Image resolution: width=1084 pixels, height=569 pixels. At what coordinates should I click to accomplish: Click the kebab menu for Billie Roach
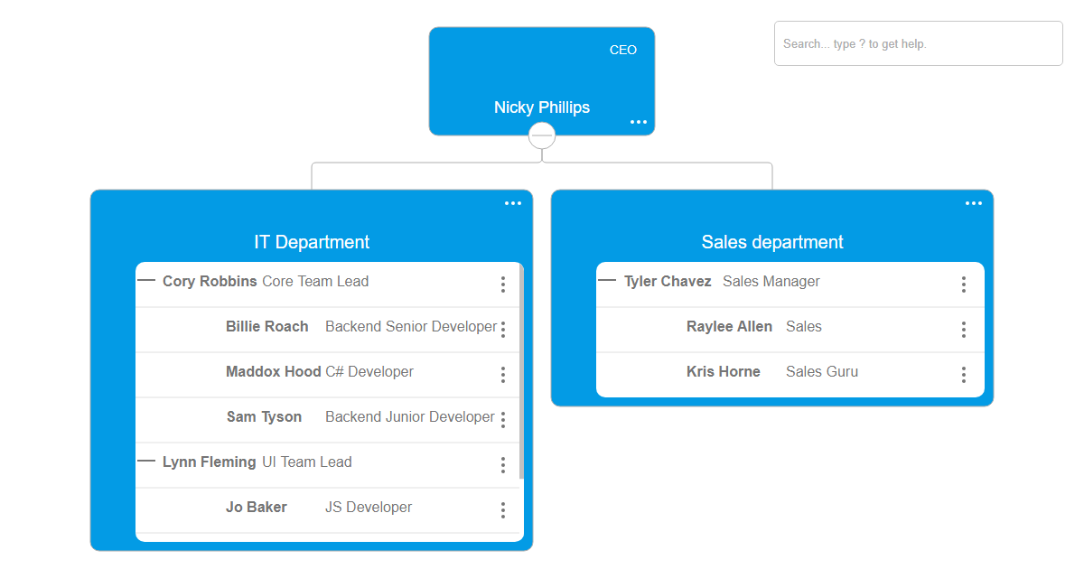click(x=503, y=330)
